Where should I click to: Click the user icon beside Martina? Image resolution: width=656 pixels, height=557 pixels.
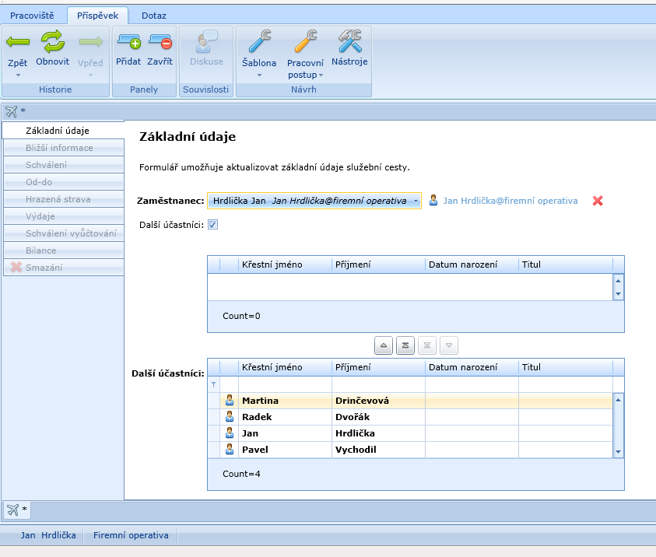tap(230, 401)
